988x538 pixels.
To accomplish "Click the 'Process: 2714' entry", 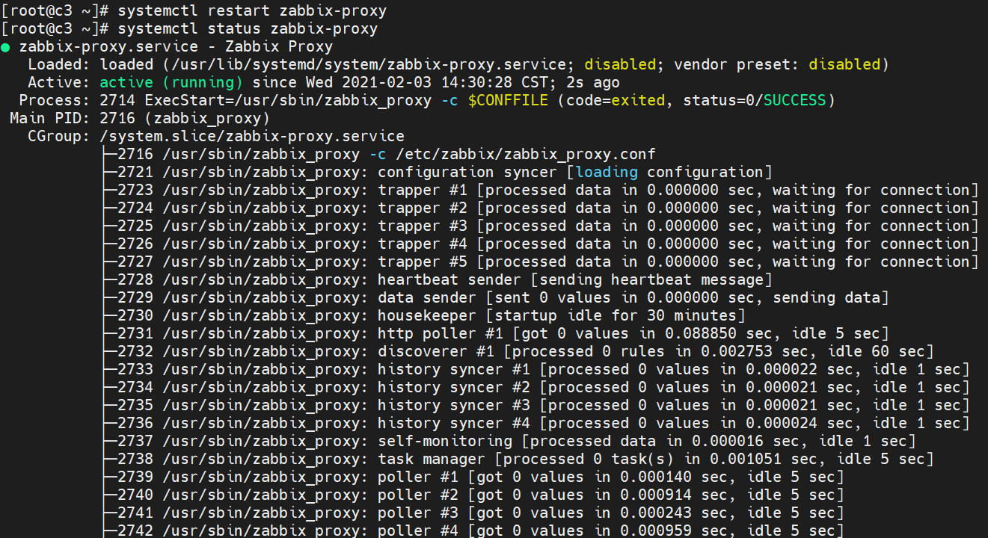I will point(77,101).
